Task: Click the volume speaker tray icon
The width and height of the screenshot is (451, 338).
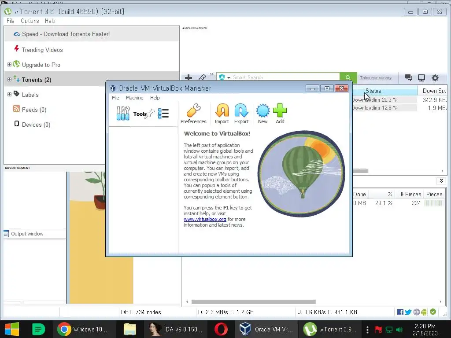Action: coord(399,330)
